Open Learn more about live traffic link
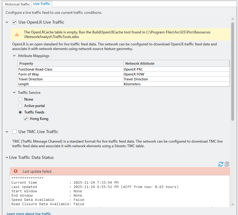 pos(29,213)
